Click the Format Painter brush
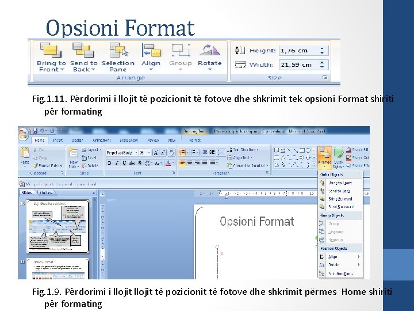 [36, 165]
